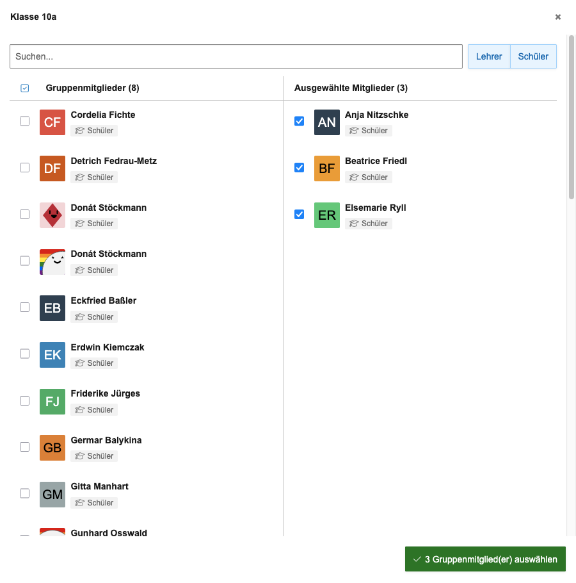
Task: Select Donát Stöckmann with rainbow avatar
Action: [24, 261]
